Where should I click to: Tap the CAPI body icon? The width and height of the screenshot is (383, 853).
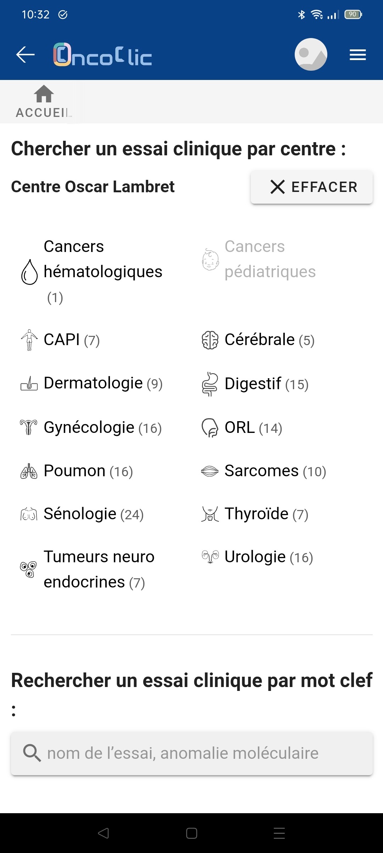pyautogui.click(x=29, y=340)
